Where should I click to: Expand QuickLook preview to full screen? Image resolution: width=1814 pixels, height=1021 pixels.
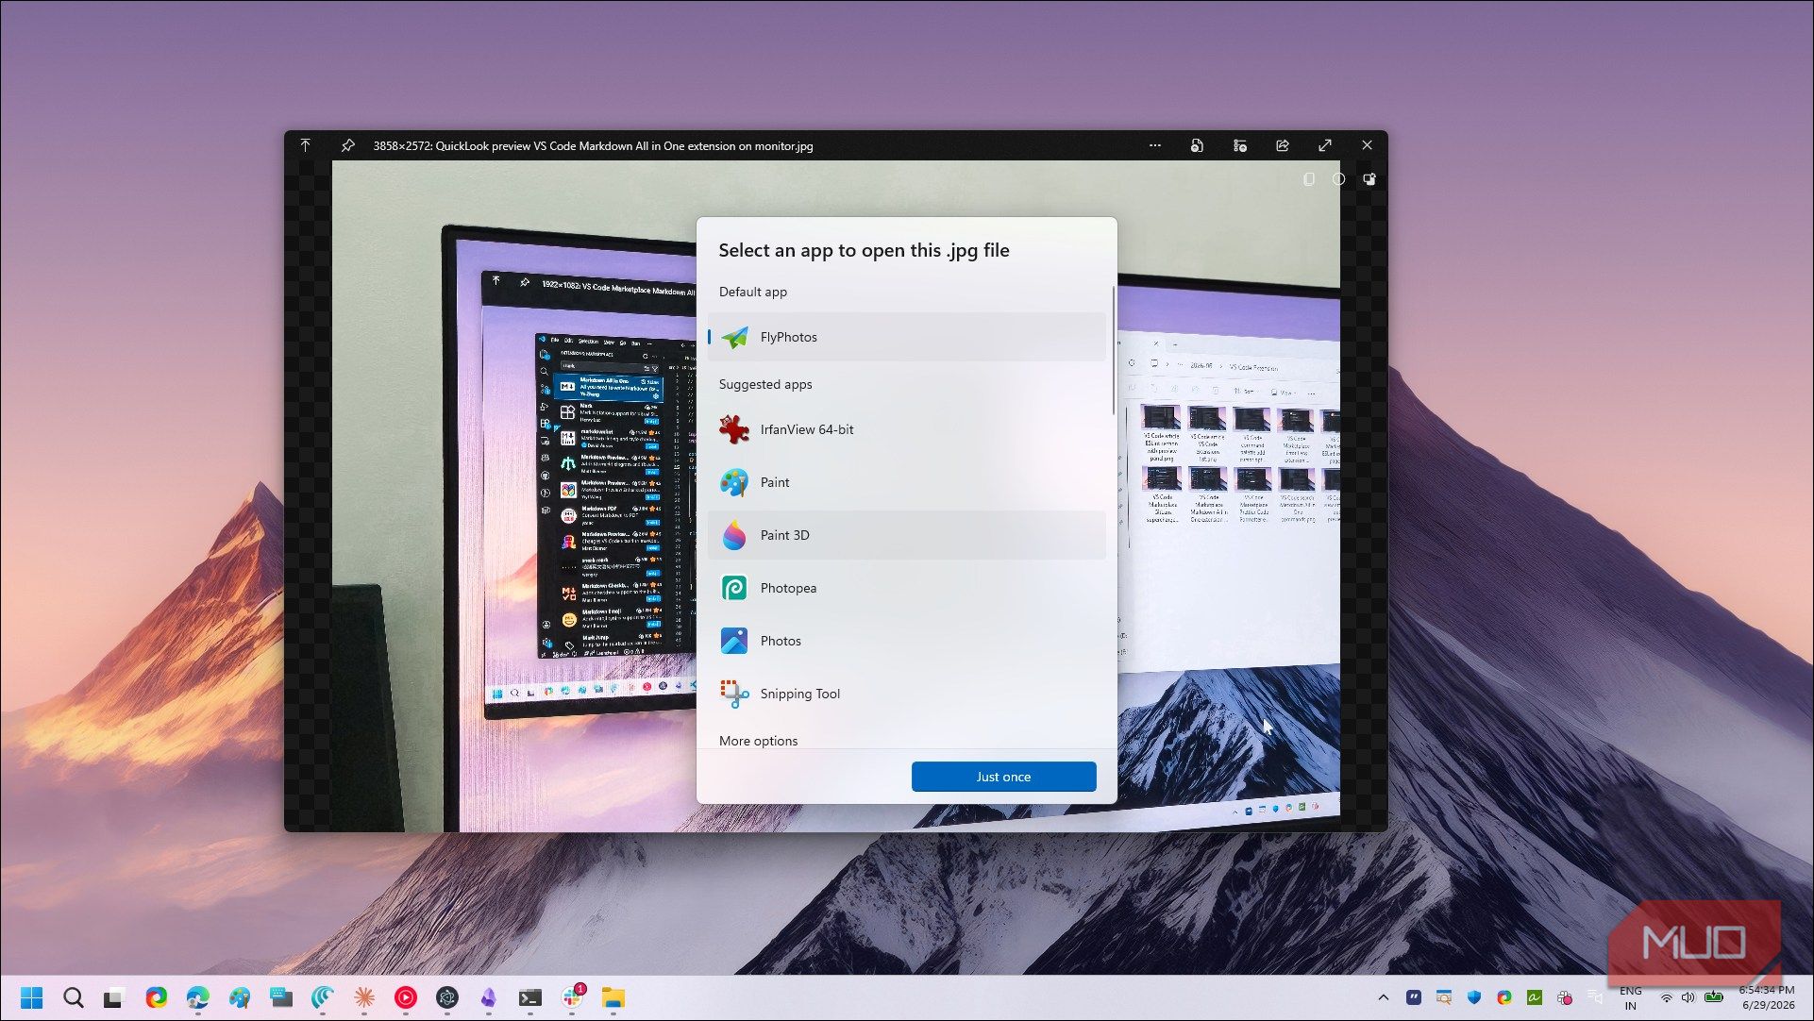[x=1325, y=145]
